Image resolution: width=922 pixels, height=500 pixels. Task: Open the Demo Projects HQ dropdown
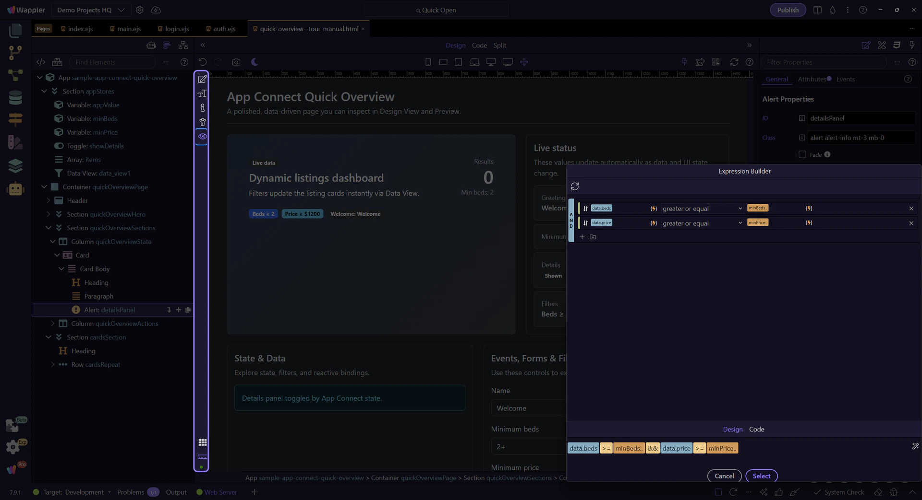point(91,10)
